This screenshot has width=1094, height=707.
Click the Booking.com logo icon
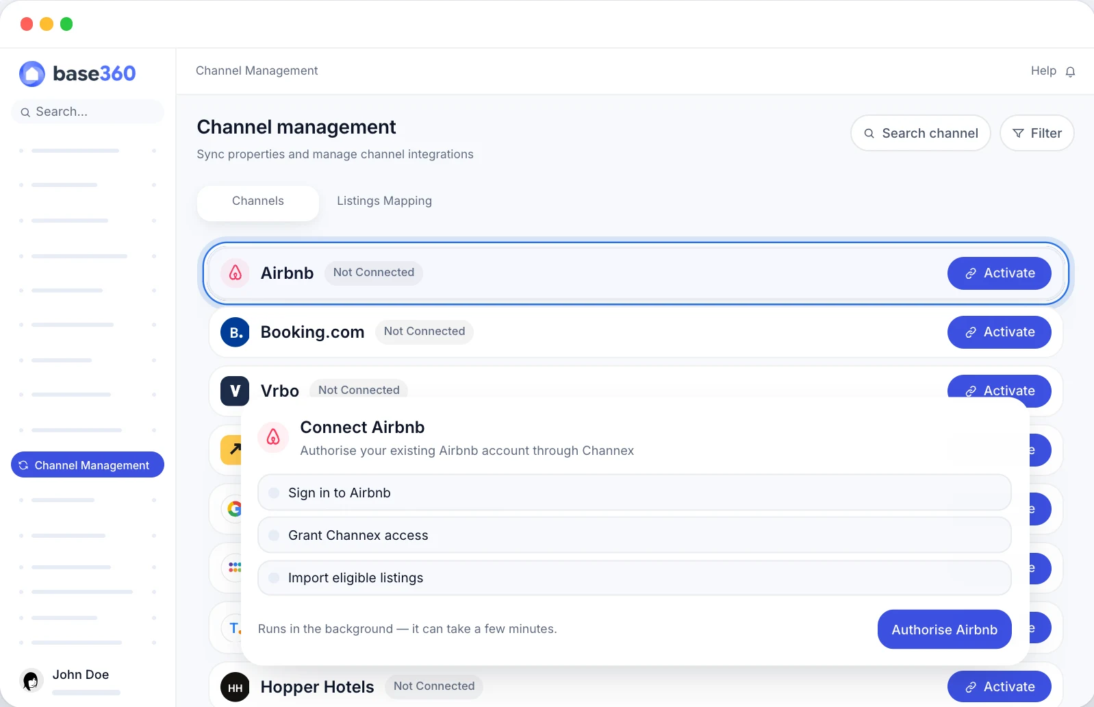click(235, 332)
